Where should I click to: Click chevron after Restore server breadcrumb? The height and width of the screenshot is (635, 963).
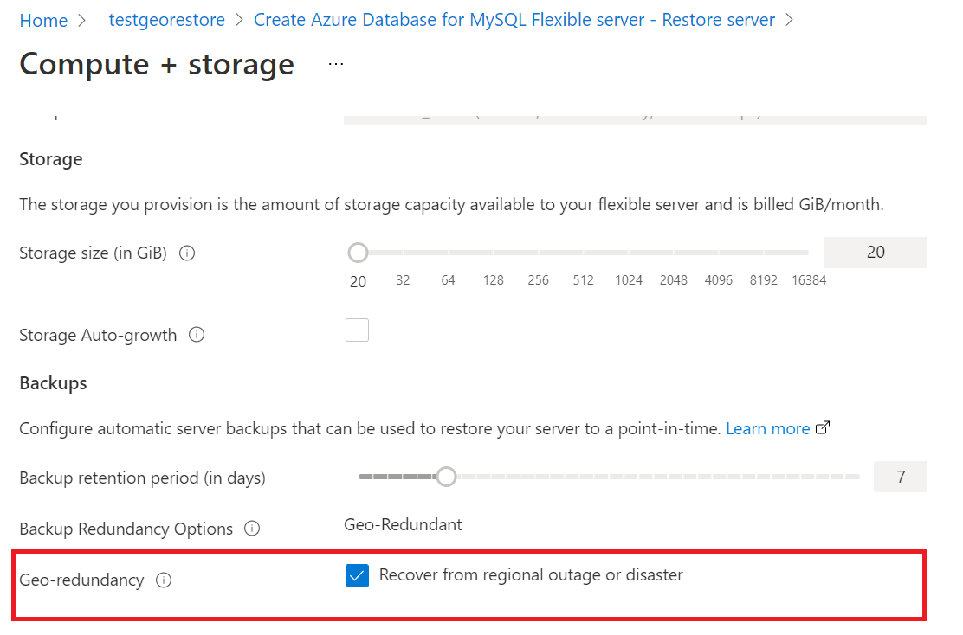789,20
